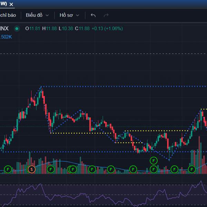The image size is (207, 207).
Task: Expand the Hồ sơ dropdown
Action: tap(69, 15)
